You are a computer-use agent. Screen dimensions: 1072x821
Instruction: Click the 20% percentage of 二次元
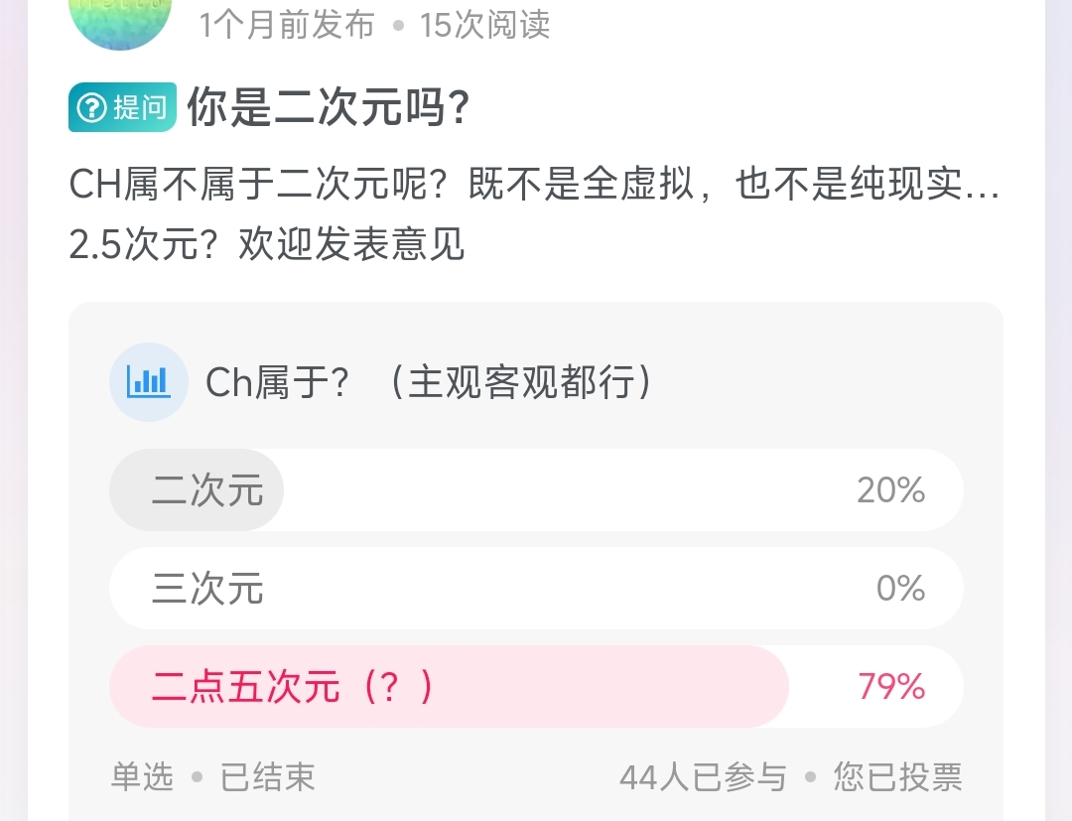[x=890, y=489]
